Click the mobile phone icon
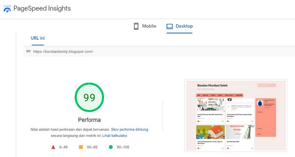 click(x=136, y=26)
